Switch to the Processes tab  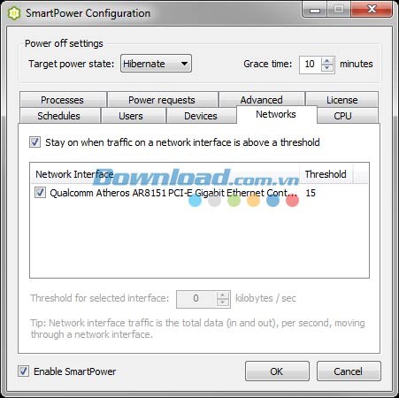[x=63, y=100]
